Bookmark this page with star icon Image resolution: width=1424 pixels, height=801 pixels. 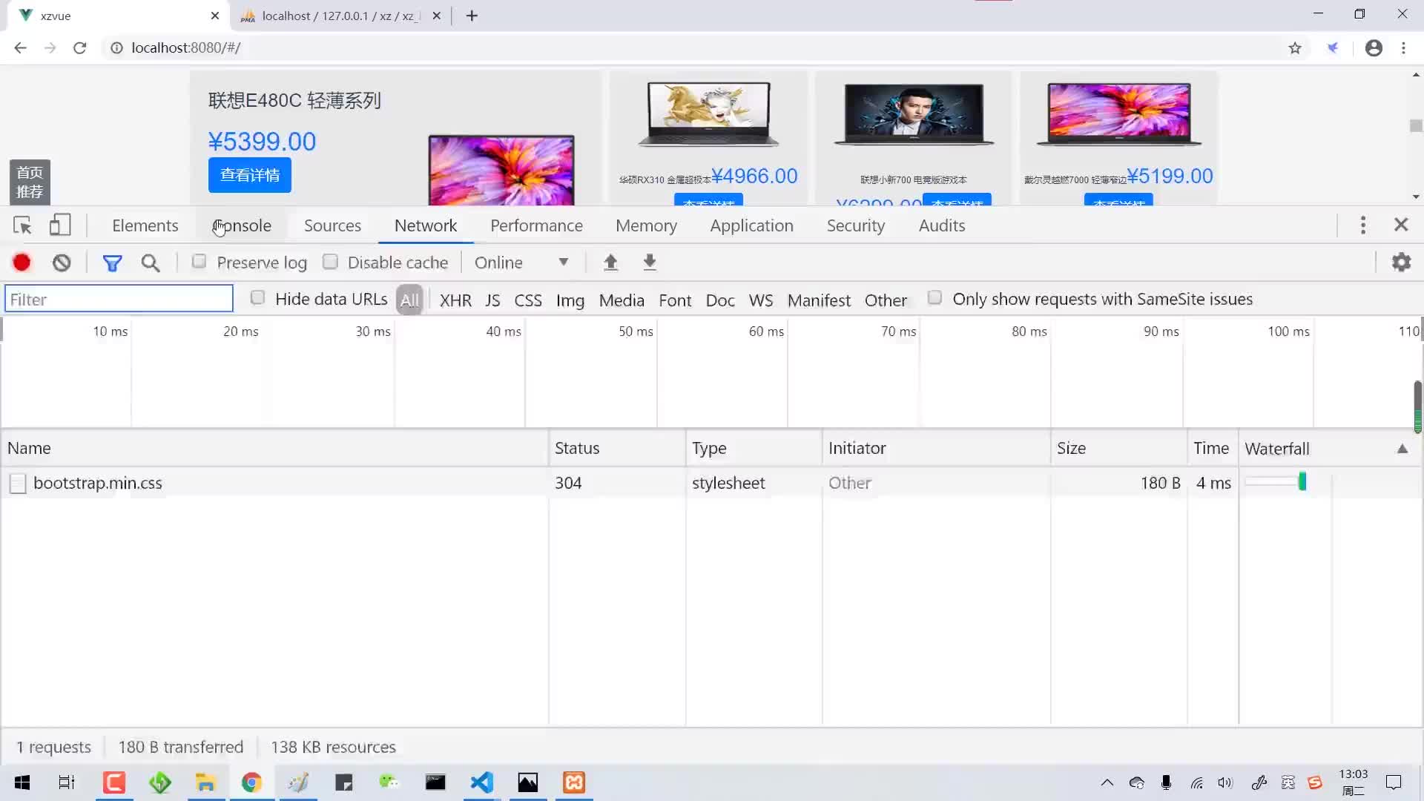click(1295, 48)
